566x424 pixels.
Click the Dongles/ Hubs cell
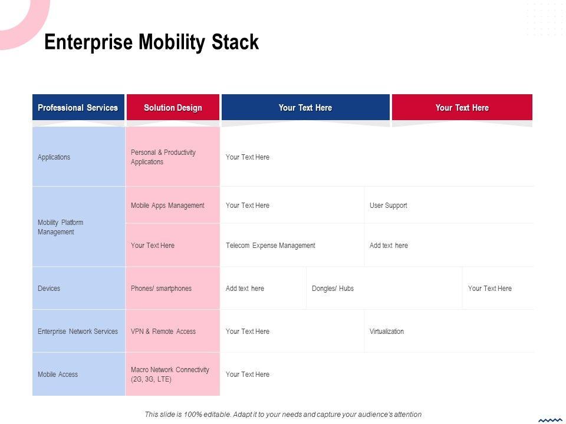click(x=333, y=289)
